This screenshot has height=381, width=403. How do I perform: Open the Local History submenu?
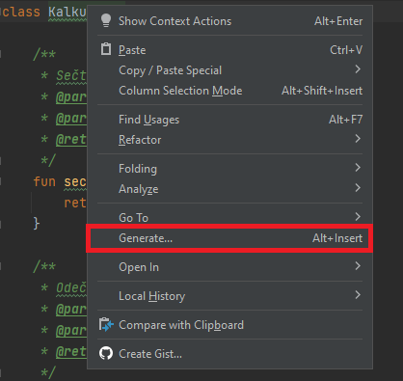pos(230,296)
